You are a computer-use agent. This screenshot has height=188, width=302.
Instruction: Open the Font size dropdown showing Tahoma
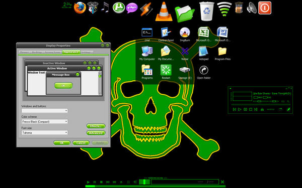click(44, 133)
